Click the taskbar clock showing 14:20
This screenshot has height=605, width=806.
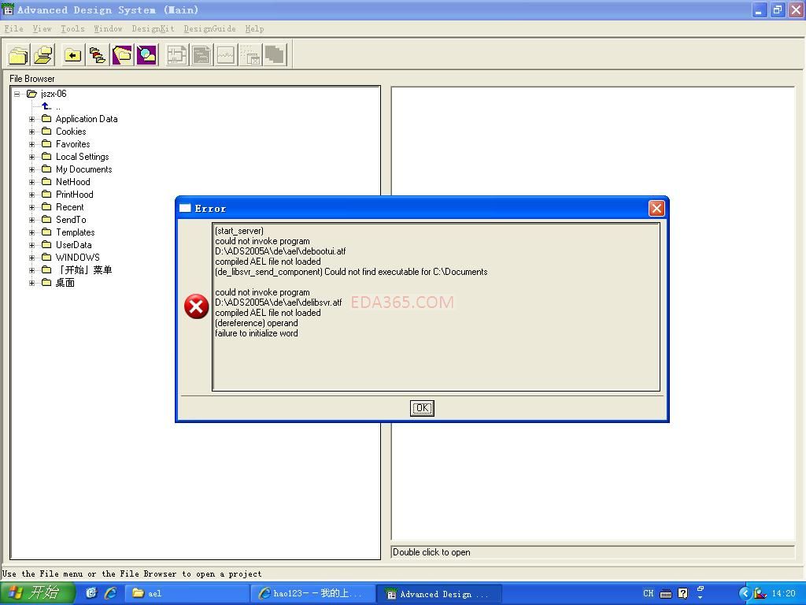point(783,593)
